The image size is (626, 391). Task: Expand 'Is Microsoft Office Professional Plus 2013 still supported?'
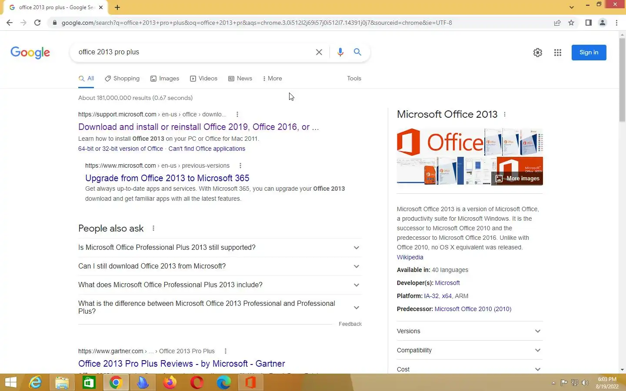point(220,248)
